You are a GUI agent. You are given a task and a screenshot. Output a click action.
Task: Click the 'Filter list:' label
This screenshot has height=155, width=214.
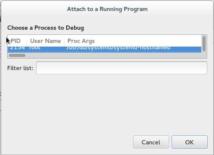pos(20,68)
